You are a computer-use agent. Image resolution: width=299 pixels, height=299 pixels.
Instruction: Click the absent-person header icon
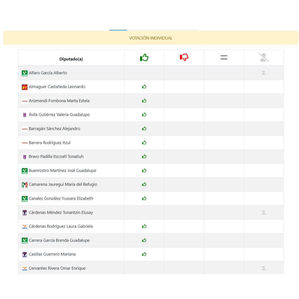coord(264,57)
